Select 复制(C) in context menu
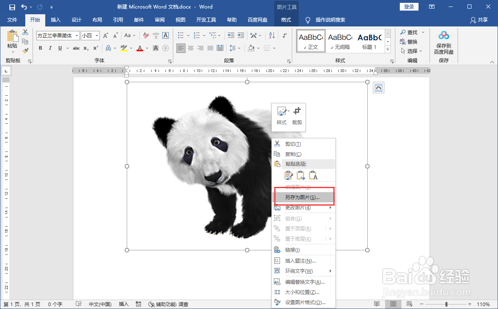Image resolution: width=498 pixels, height=309 pixels. [304, 154]
